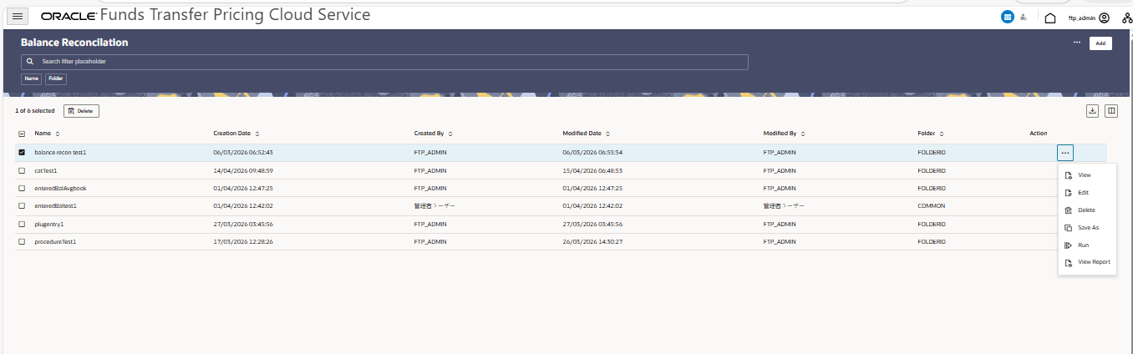
Task: Toggle the select-all checkbox in the table header
Action: coord(22,134)
